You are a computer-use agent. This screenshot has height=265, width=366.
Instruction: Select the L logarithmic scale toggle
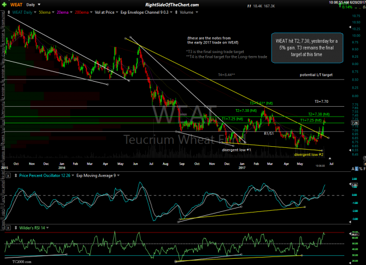[357, 168]
